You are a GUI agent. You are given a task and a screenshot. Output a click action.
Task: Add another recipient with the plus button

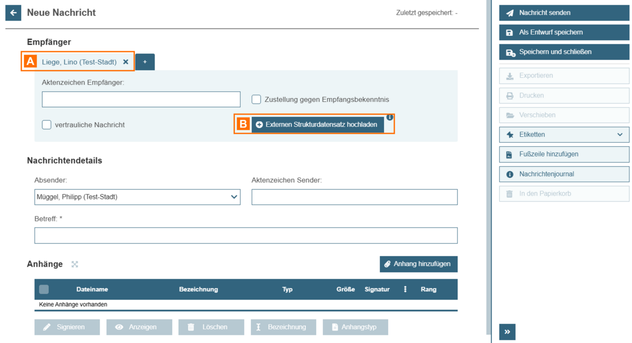pyautogui.click(x=145, y=62)
